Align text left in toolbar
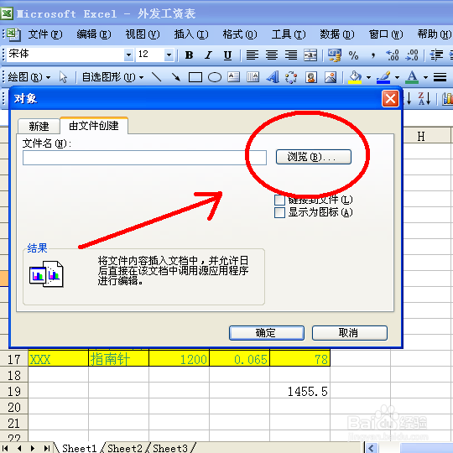 click(x=253, y=55)
